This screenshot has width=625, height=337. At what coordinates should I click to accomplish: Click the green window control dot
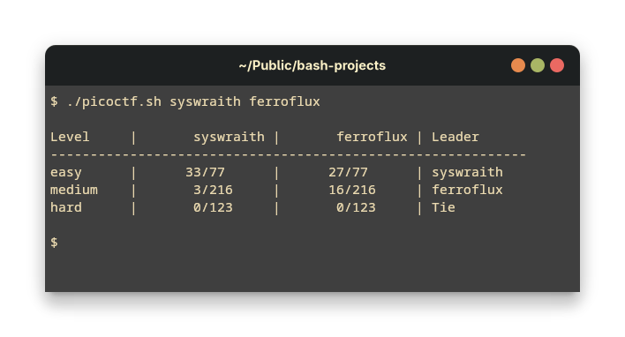[x=538, y=65]
